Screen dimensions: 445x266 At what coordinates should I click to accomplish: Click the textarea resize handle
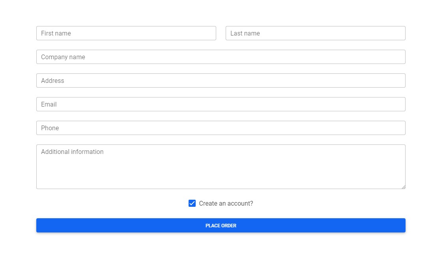404,187
